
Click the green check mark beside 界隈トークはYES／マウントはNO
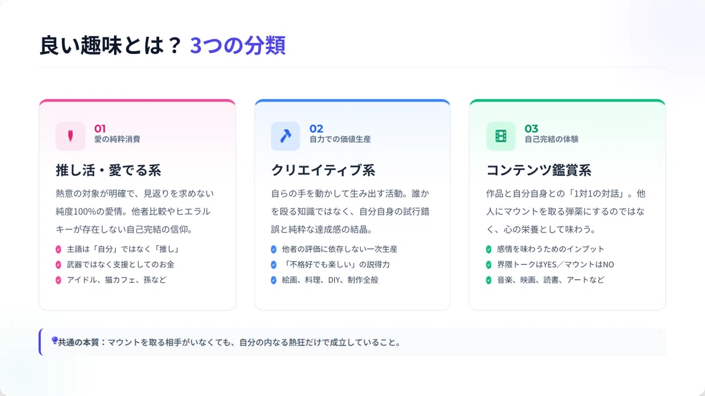[489, 265]
